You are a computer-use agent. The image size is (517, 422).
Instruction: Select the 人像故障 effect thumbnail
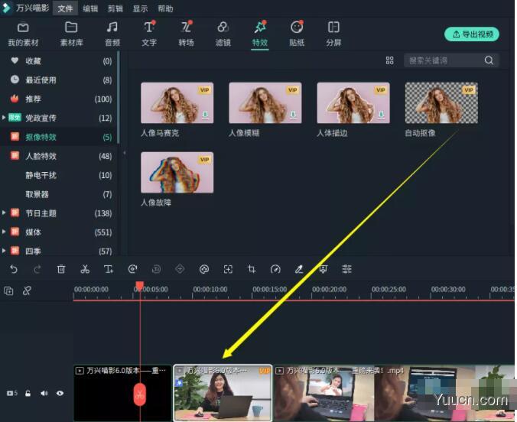tap(177, 173)
